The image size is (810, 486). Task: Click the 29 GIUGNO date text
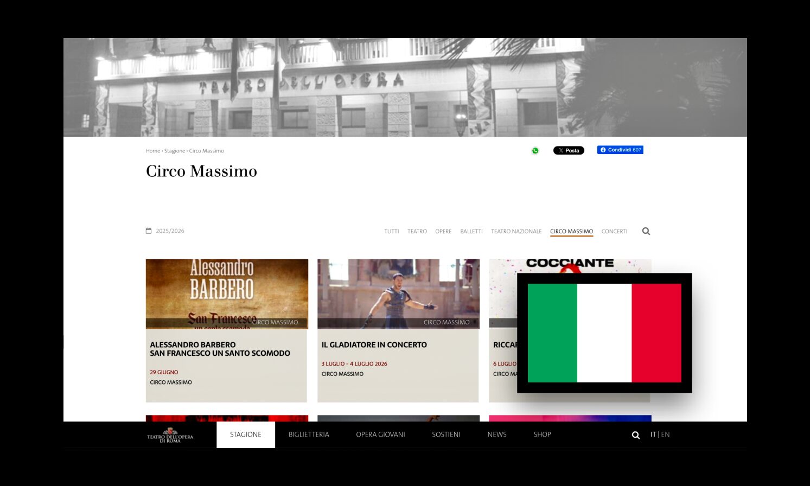(164, 372)
